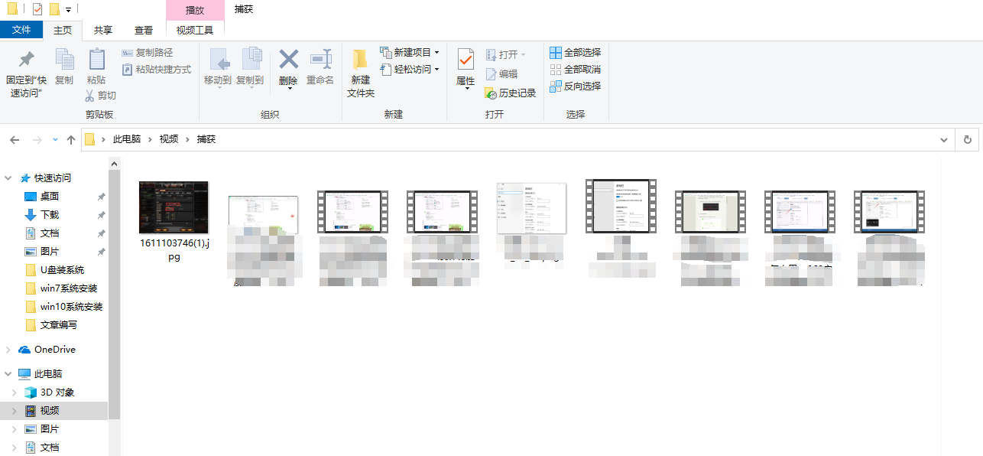The image size is (983, 456).
Task: Select the 1611103746(1).jpg thumbnail
Action: 174,207
